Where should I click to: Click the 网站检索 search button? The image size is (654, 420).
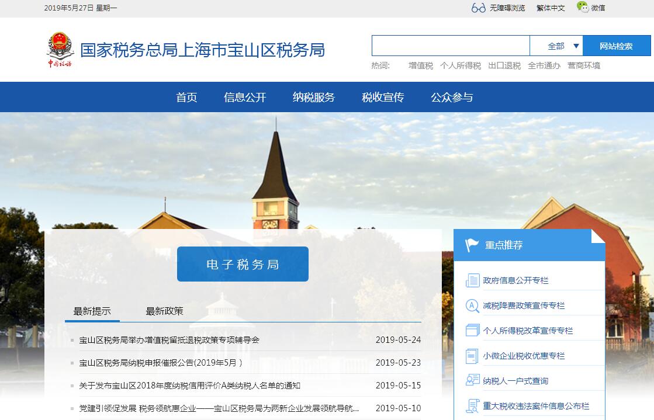616,46
